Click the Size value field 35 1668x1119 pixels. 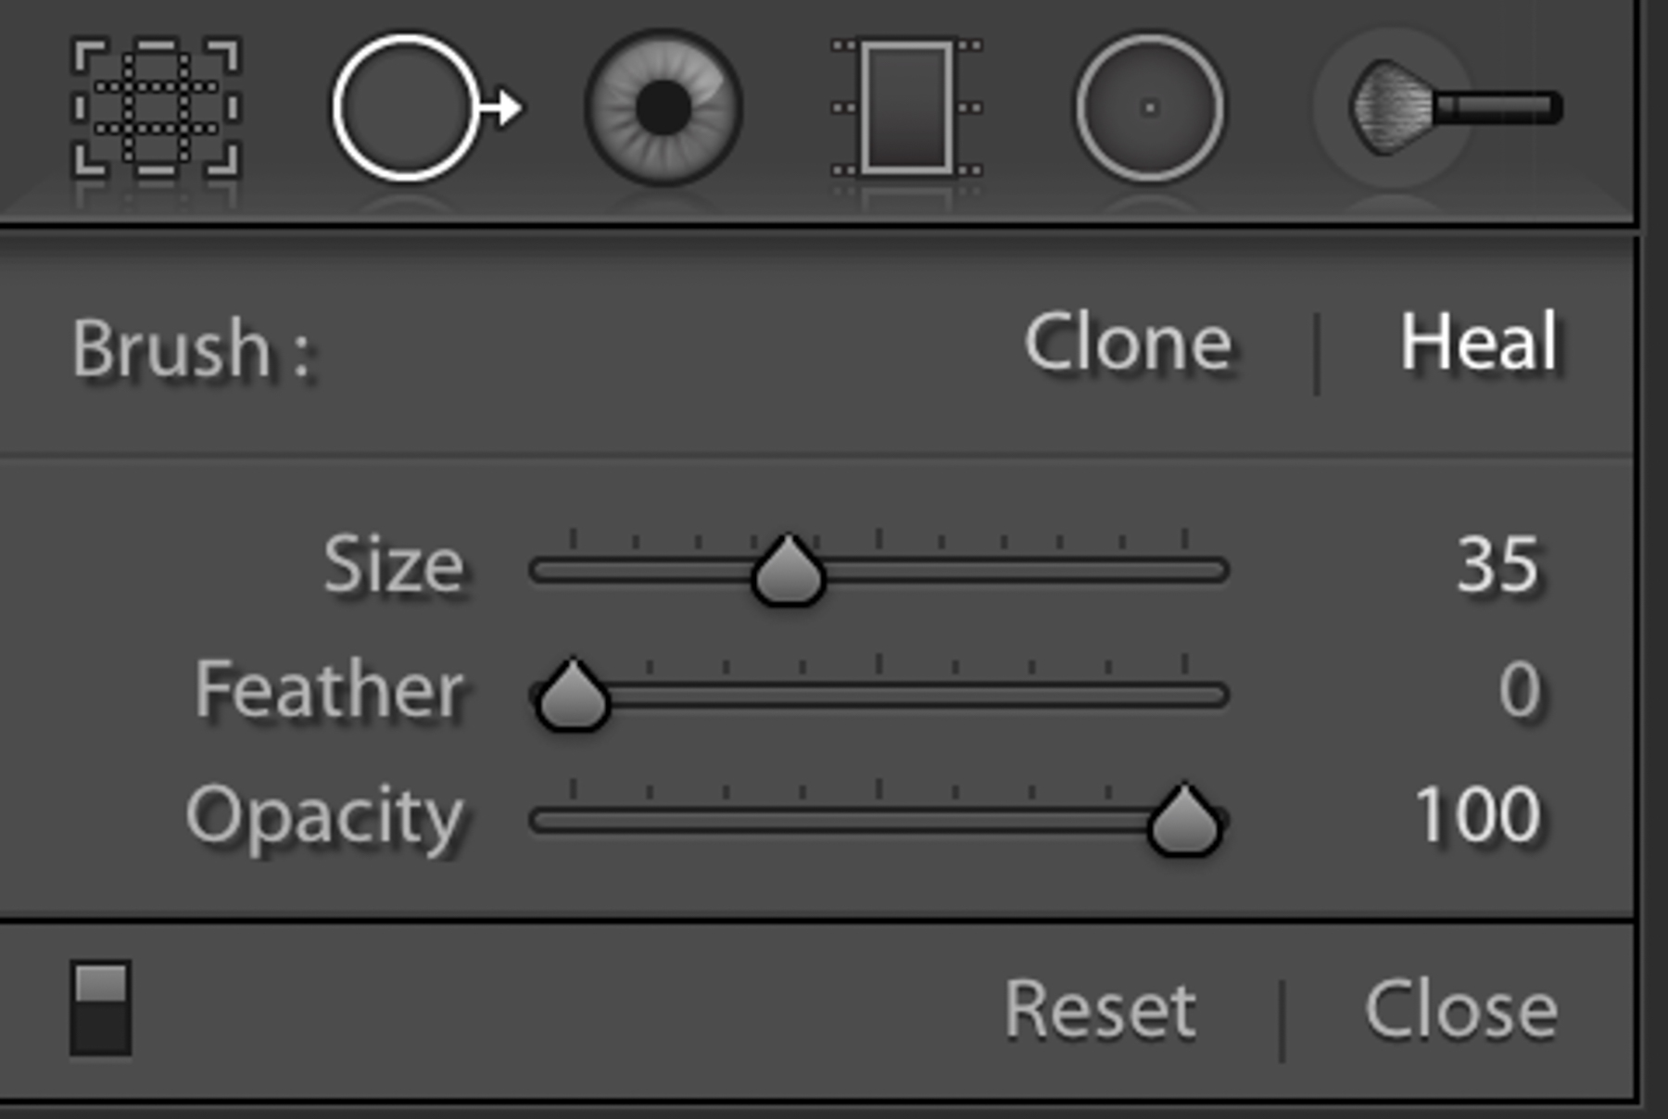[x=1497, y=564]
